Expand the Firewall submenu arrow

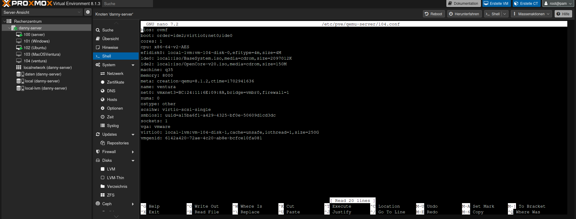tap(133, 152)
